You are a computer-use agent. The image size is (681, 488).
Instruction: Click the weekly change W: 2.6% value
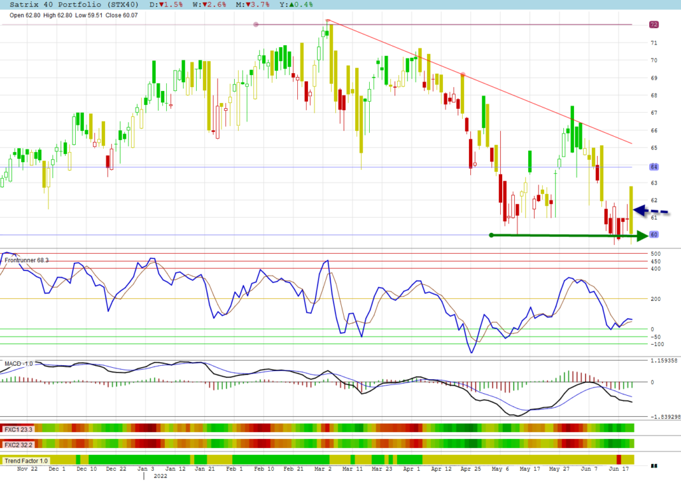pos(209,5)
